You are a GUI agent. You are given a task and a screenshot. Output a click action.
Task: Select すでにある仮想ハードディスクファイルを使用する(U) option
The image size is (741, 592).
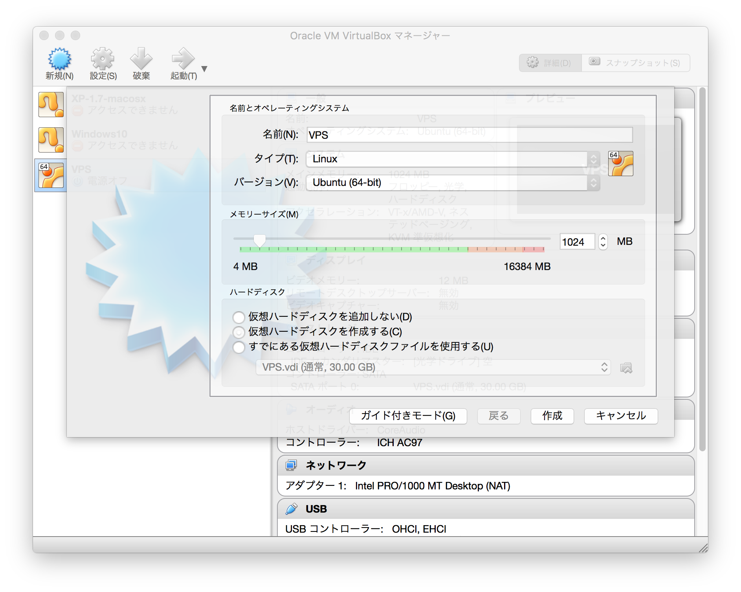point(239,347)
